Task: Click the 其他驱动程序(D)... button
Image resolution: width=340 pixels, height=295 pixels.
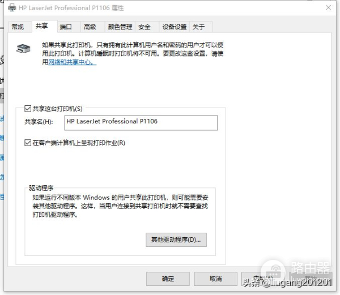Action: point(176,240)
